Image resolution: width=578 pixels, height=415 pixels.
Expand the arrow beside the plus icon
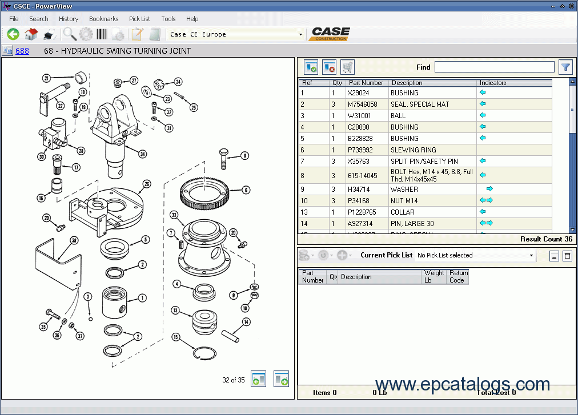click(x=350, y=255)
